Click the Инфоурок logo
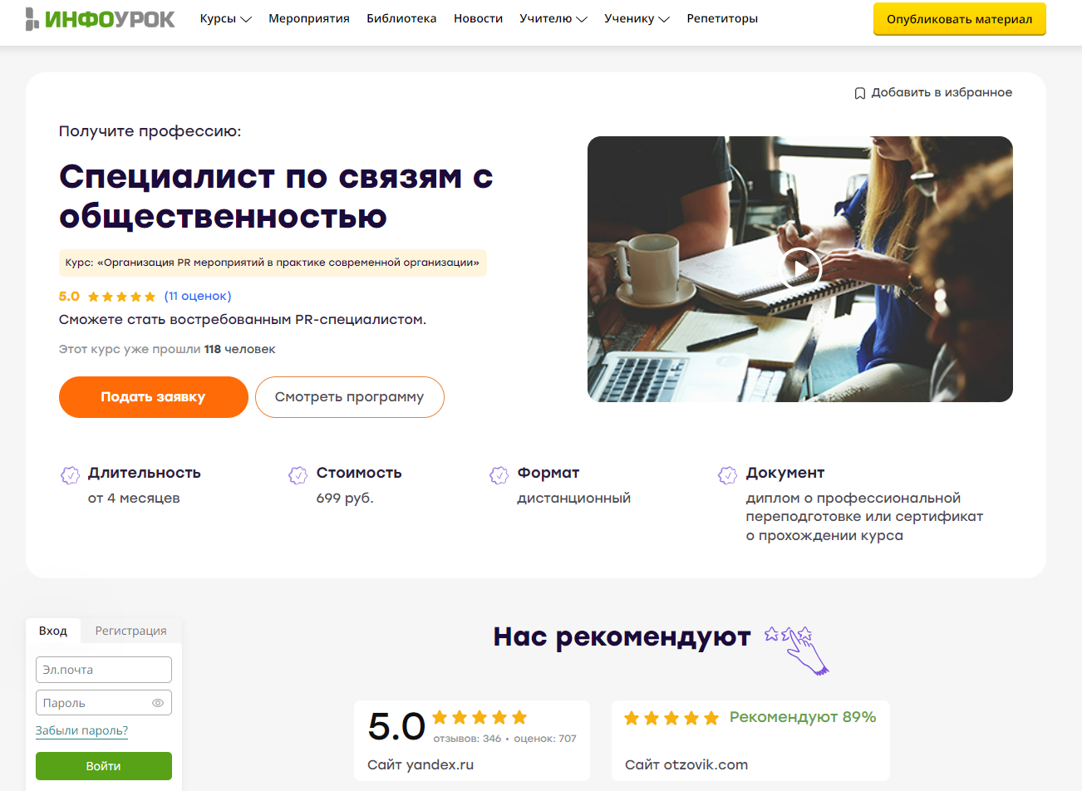The height and width of the screenshot is (791, 1082). [100, 18]
